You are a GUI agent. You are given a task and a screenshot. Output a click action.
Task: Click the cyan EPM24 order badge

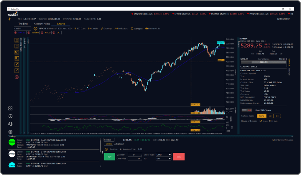12,165
